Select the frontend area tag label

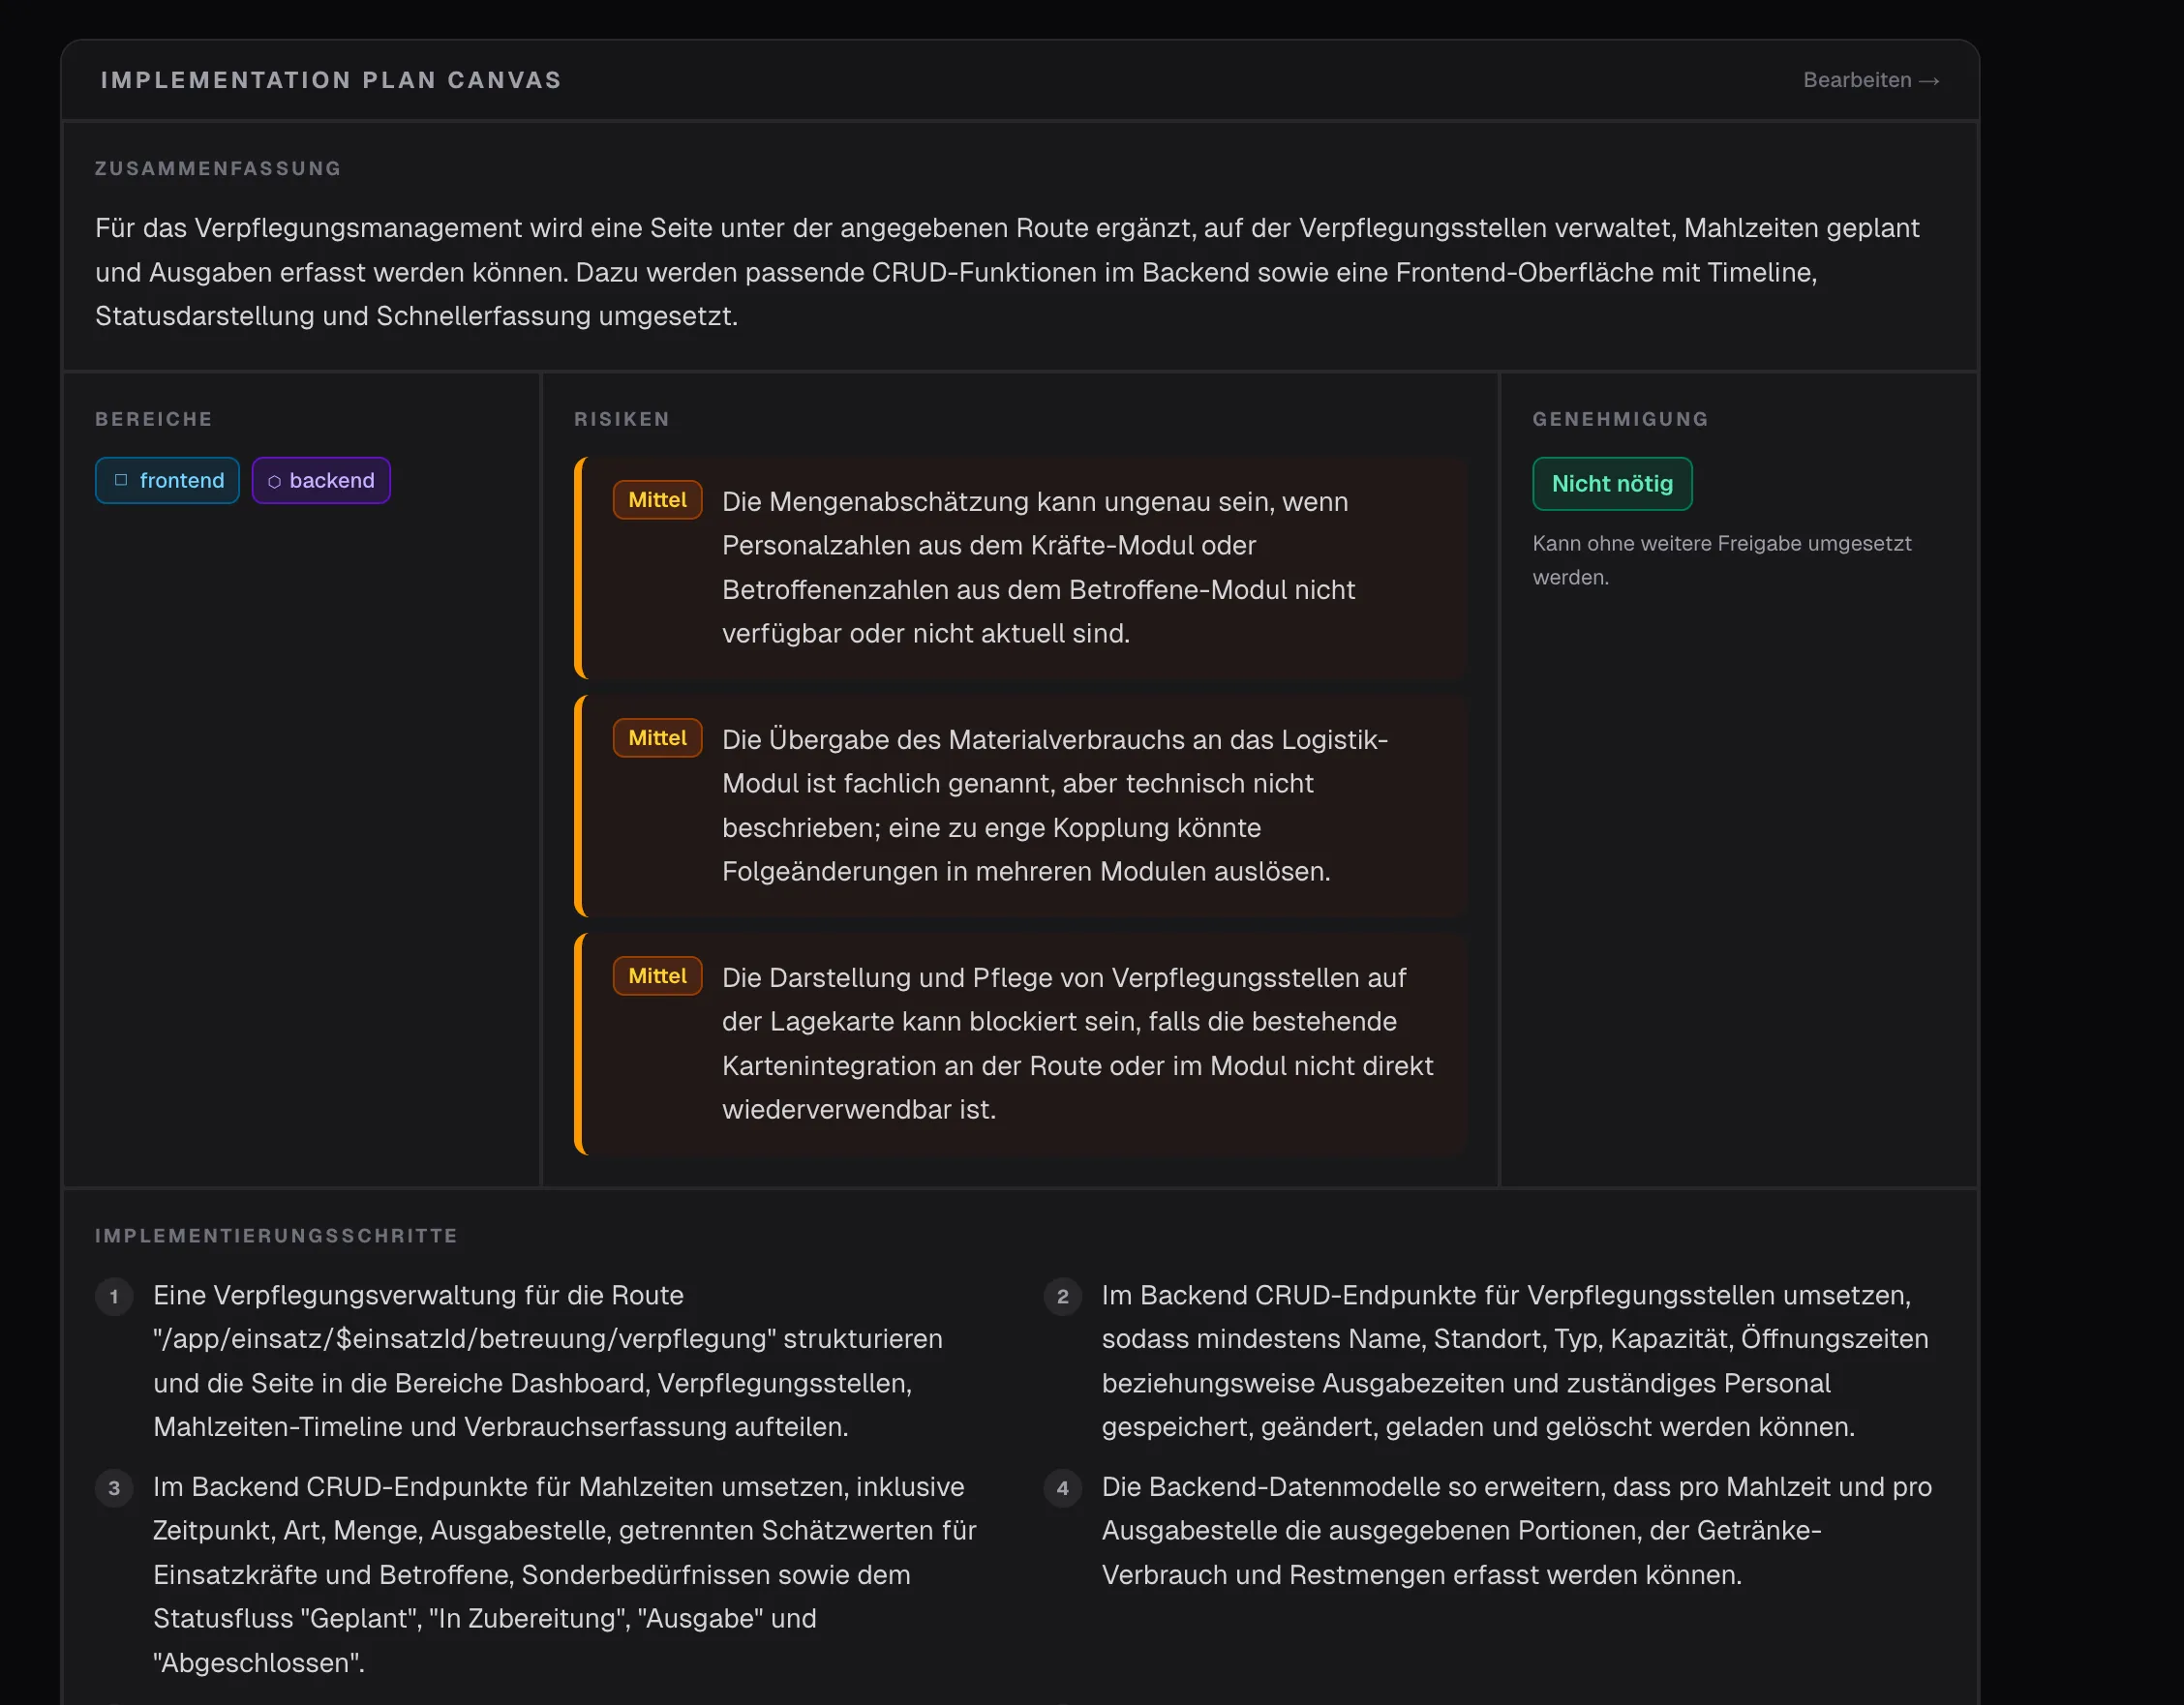tap(182, 481)
